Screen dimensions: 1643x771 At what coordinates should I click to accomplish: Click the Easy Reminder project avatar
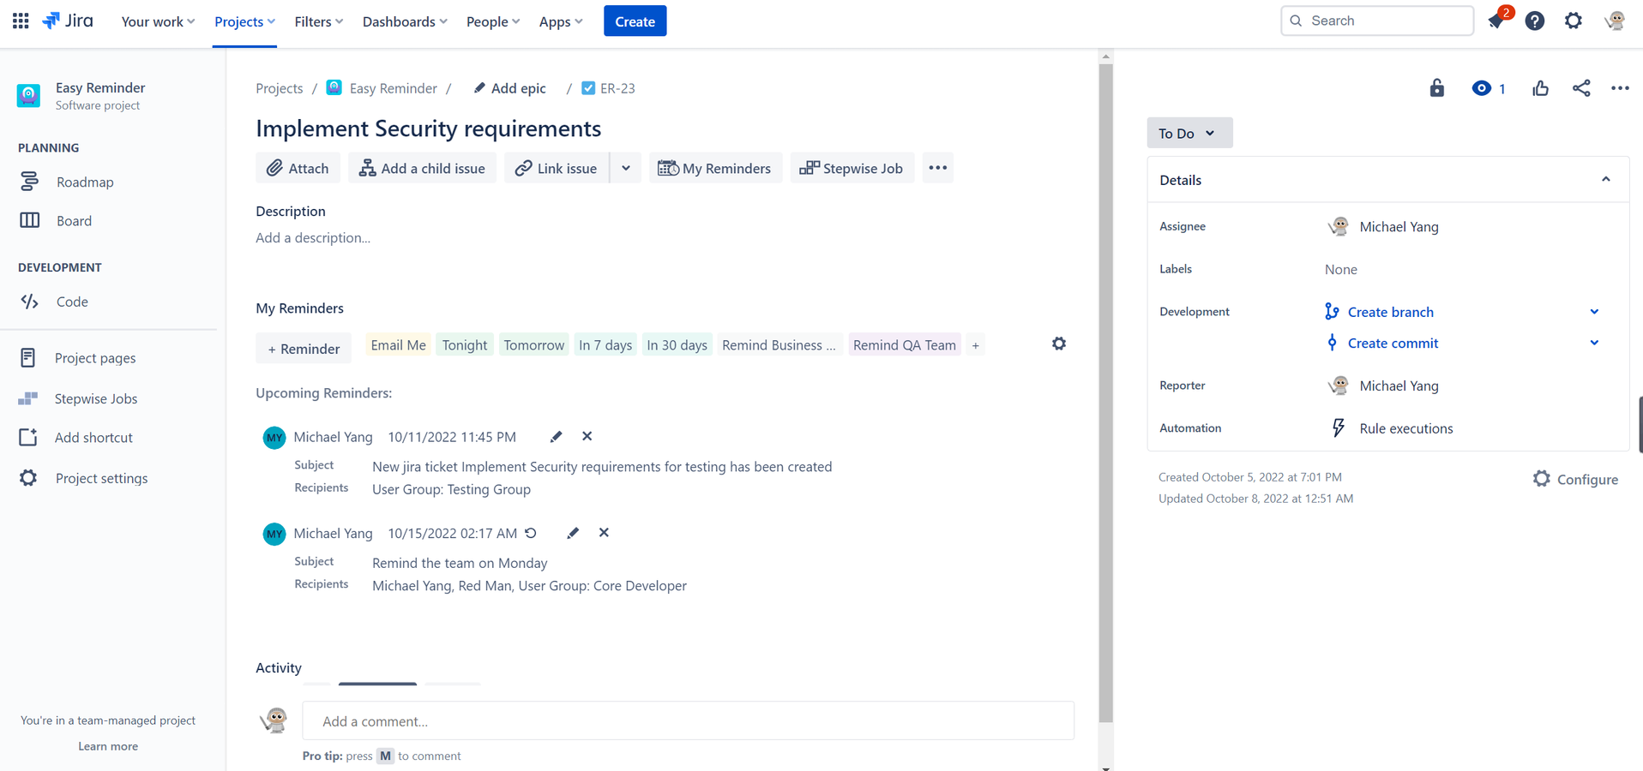click(x=28, y=95)
